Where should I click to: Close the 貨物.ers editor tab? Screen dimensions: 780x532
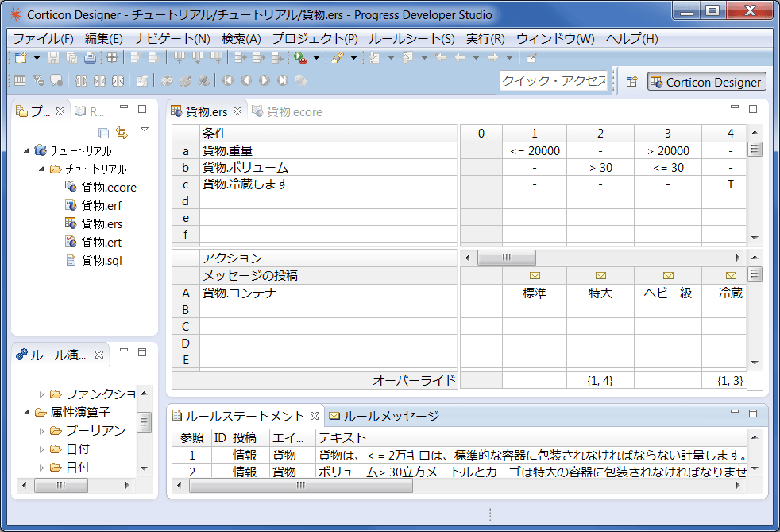coord(237,111)
